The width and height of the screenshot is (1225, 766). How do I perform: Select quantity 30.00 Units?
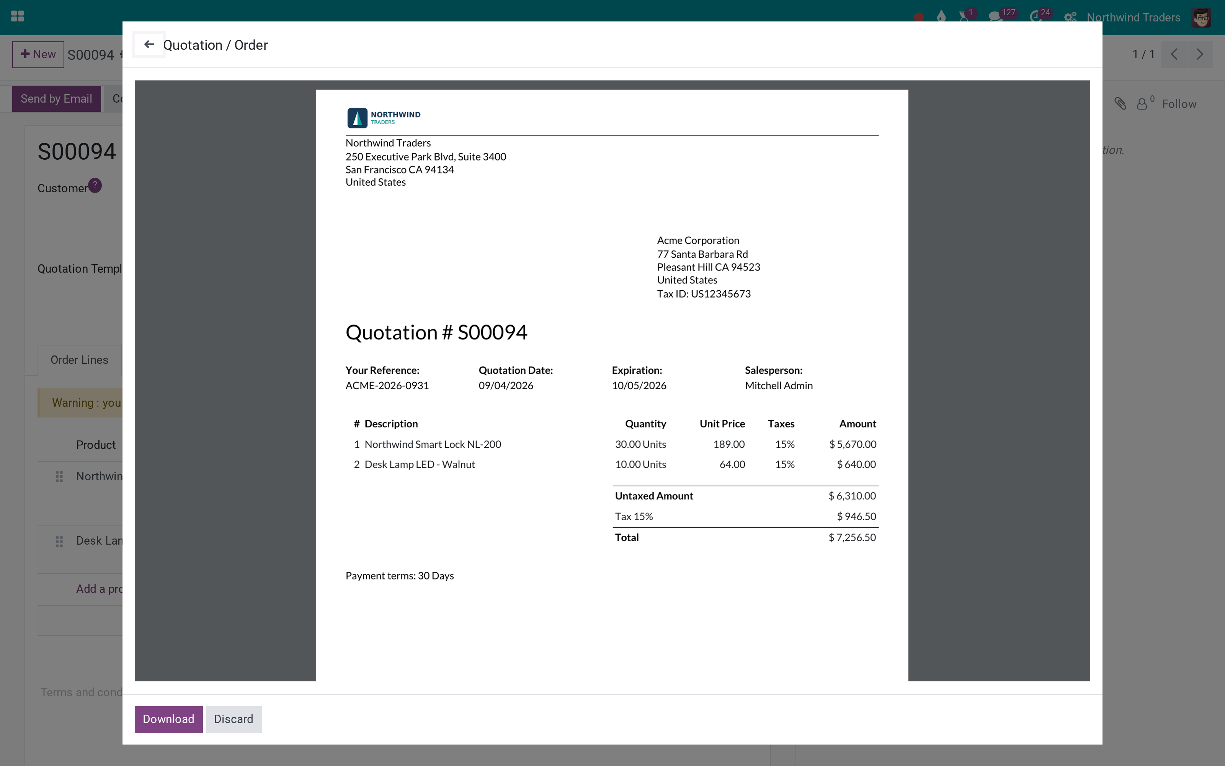tap(640, 444)
